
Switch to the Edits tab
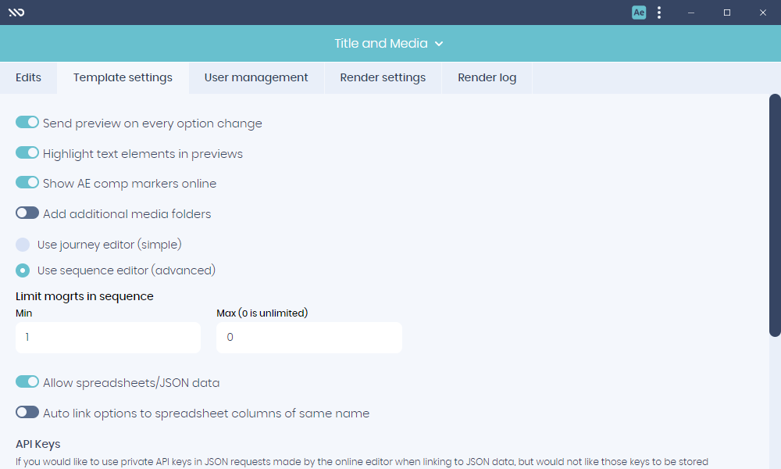pyautogui.click(x=28, y=77)
